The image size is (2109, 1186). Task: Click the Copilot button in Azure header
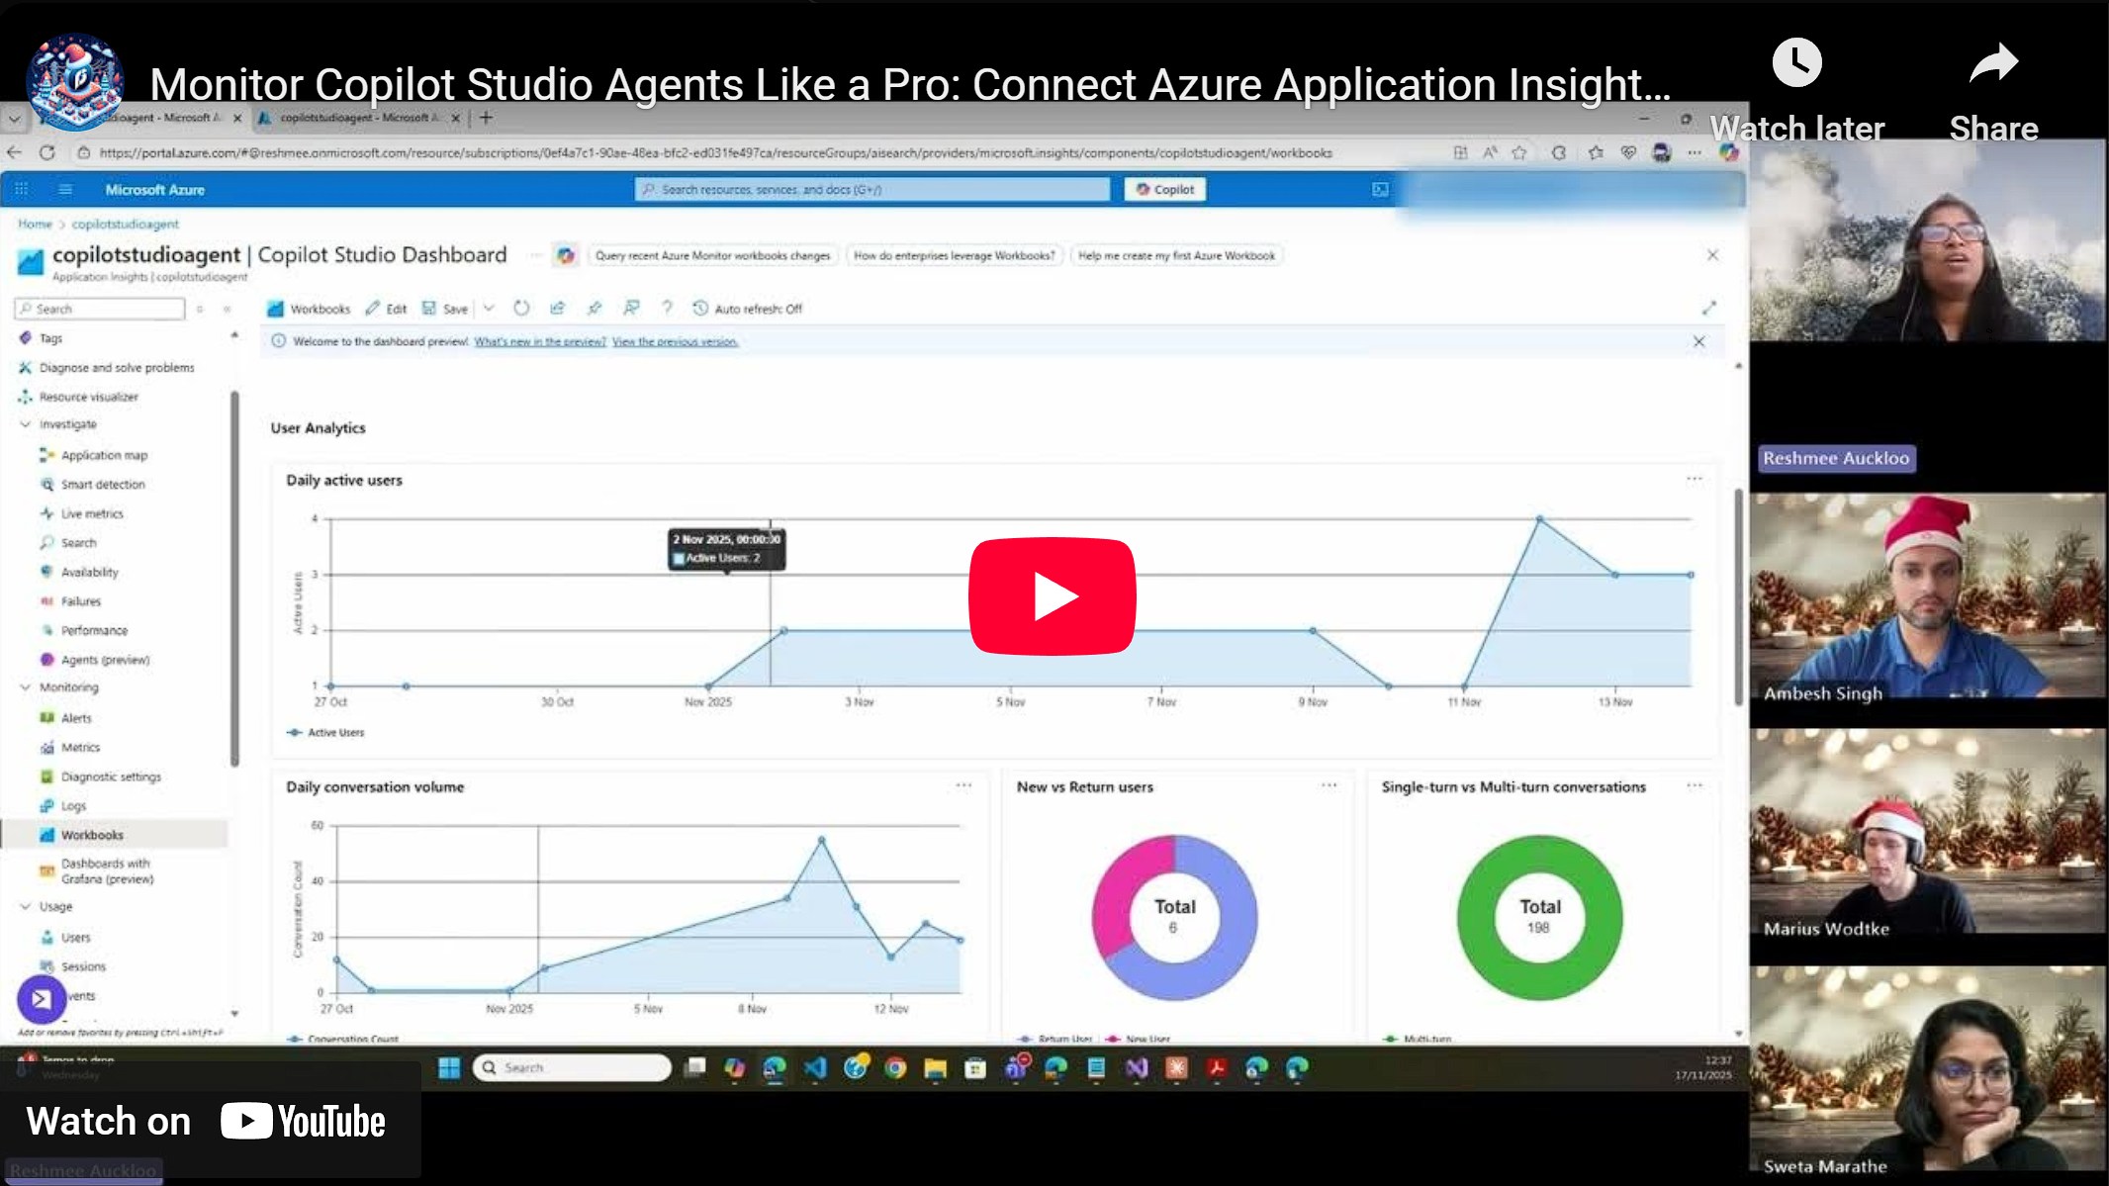tap(1164, 190)
